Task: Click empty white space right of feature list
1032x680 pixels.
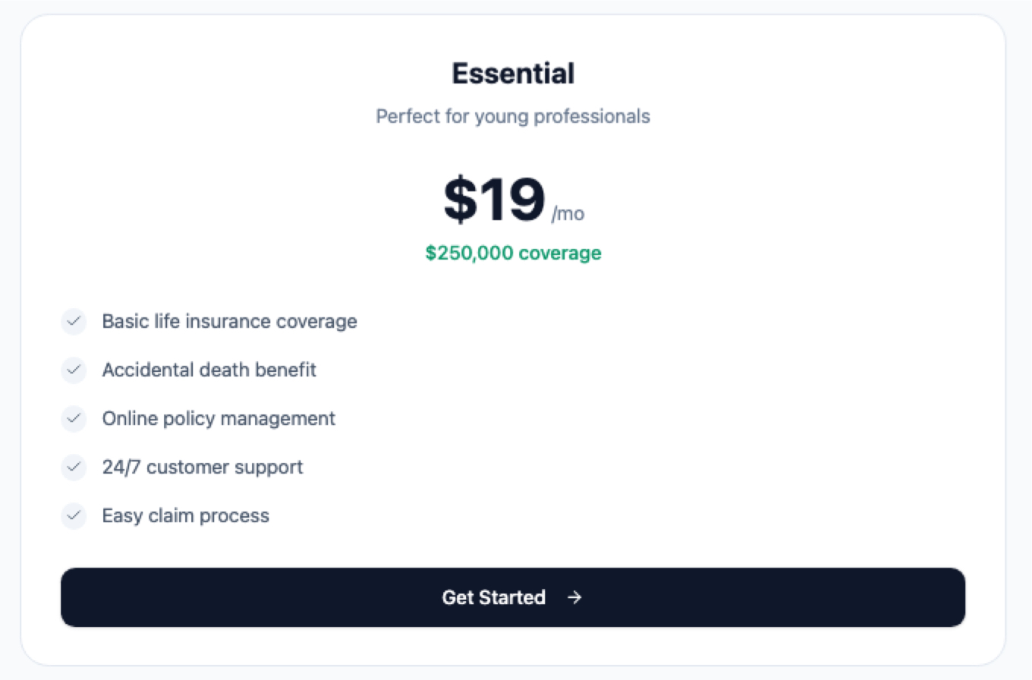Action: tap(683, 419)
